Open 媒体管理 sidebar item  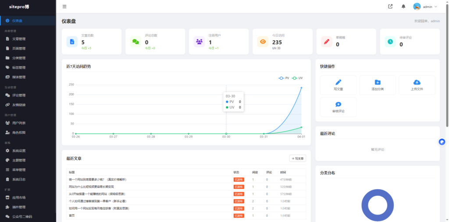[x=28, y=77]
